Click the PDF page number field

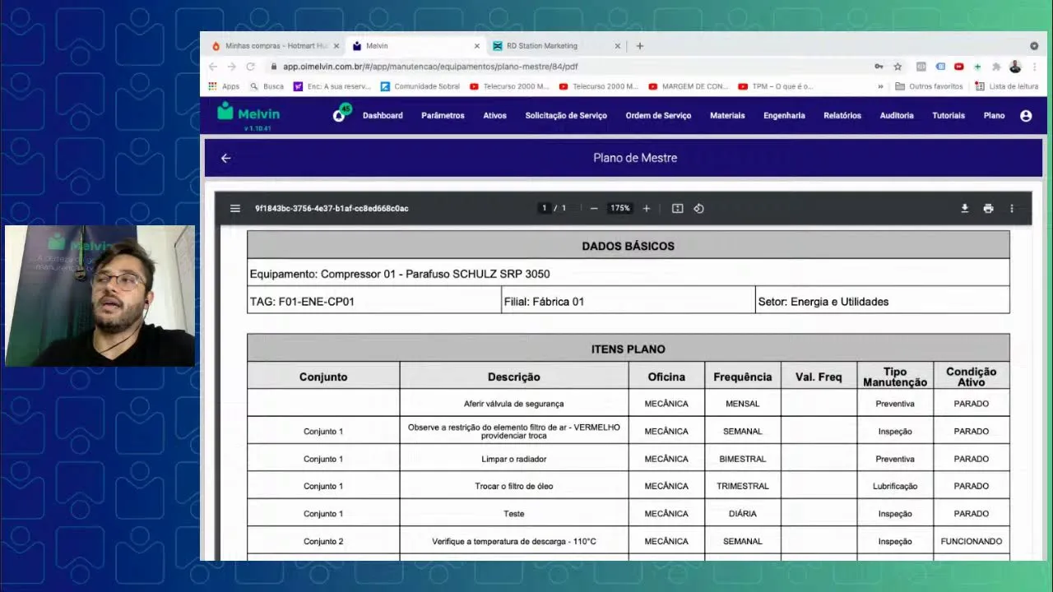pos(544,208)
